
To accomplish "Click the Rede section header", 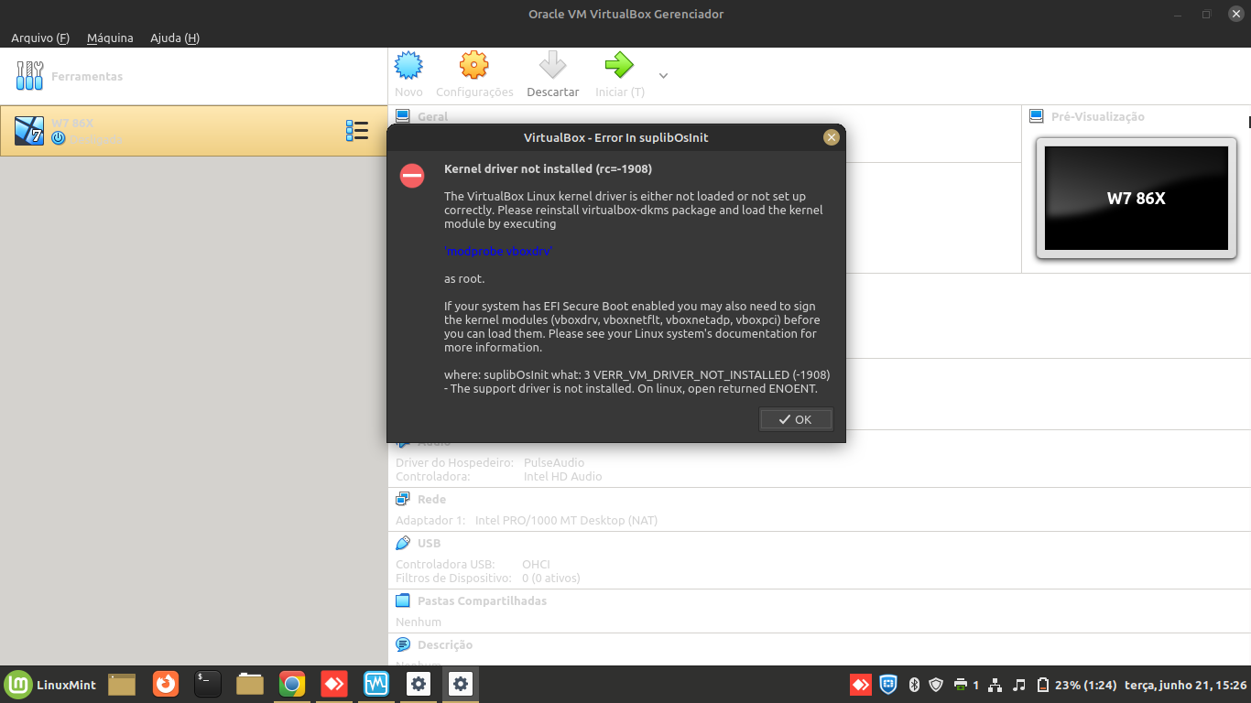I will click(431, 499).
